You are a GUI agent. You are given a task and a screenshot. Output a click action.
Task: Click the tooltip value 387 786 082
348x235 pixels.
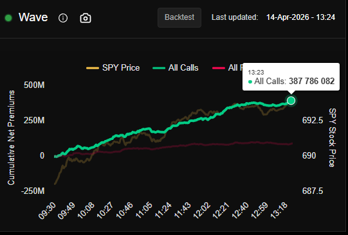tap(311, 82)
